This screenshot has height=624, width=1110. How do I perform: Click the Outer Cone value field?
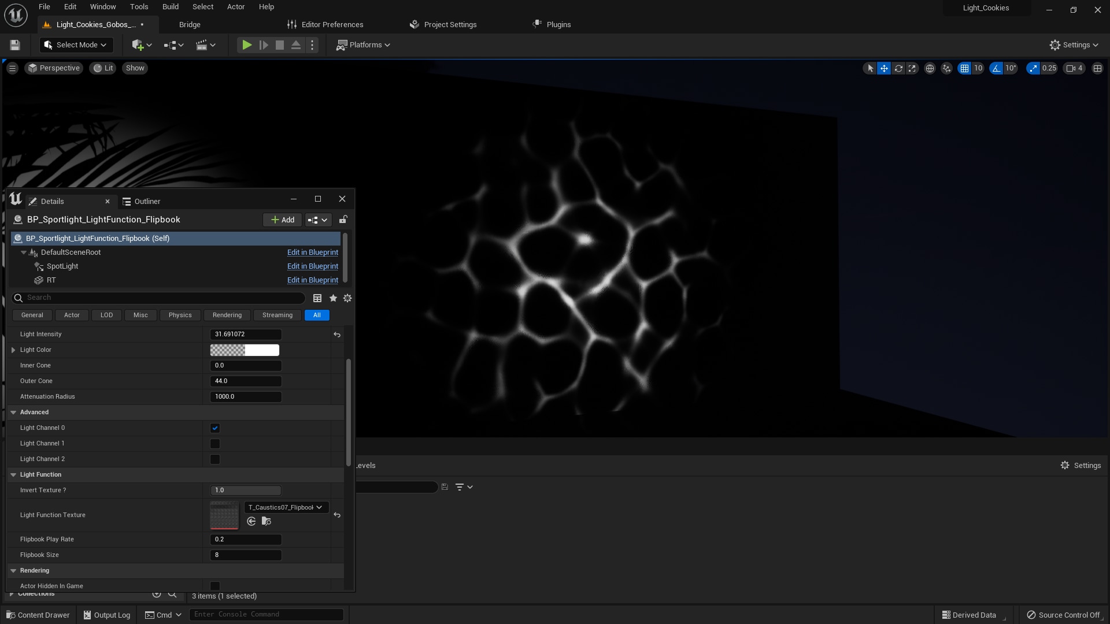246,381
